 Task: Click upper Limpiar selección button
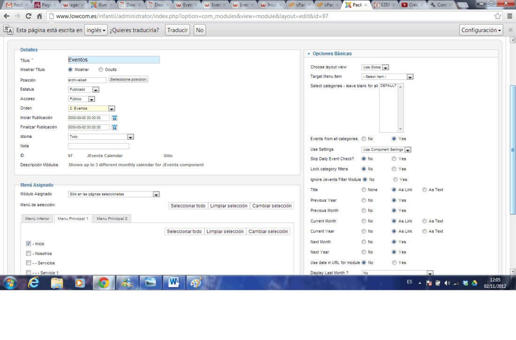tap(229, 206)
